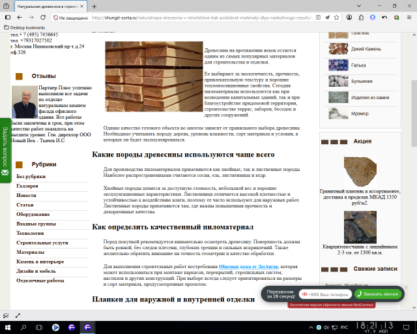Click the scrollbar down arrow

[x=414, y=307]
